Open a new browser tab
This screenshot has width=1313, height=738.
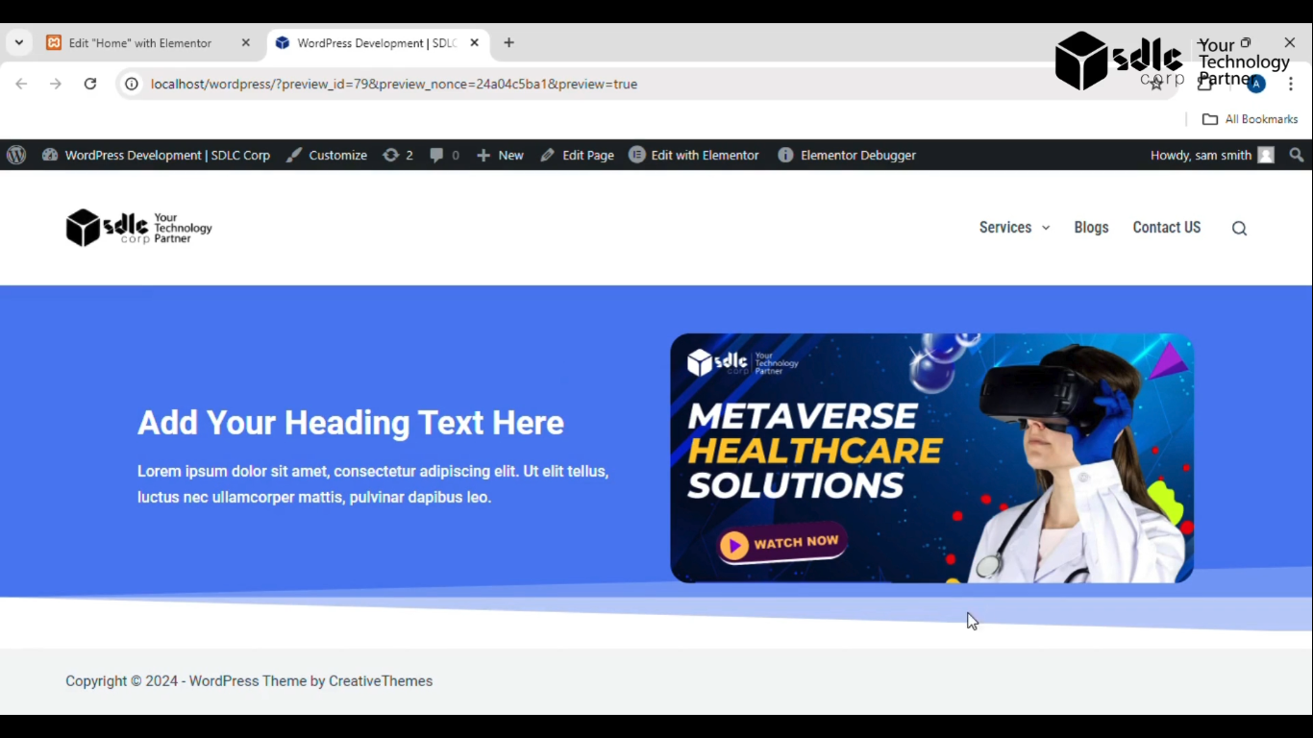[508, 43]
